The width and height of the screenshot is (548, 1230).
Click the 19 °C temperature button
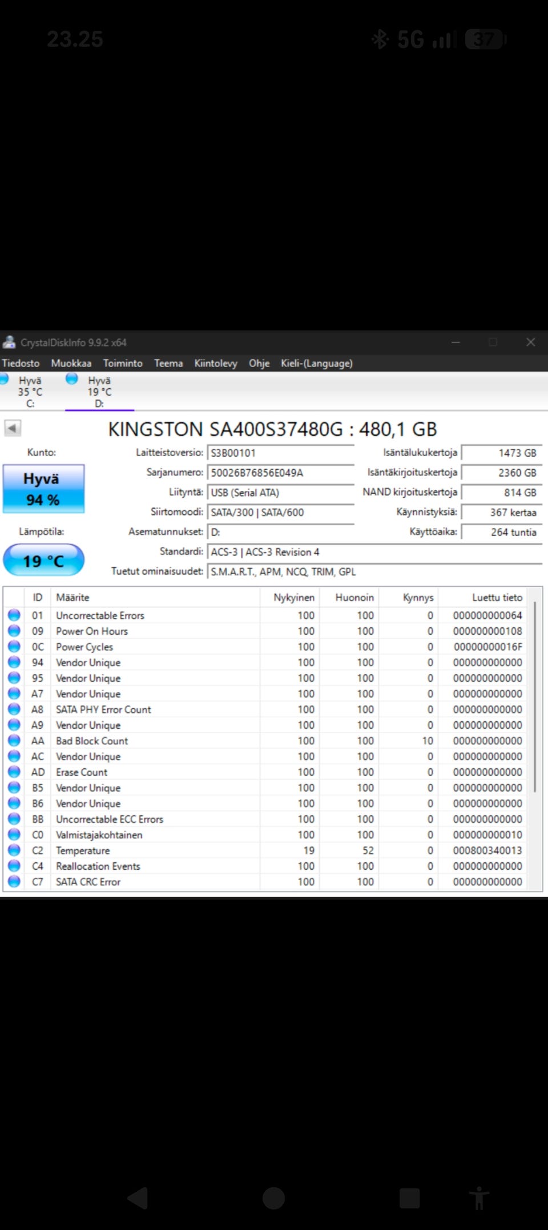click(44, 560)
